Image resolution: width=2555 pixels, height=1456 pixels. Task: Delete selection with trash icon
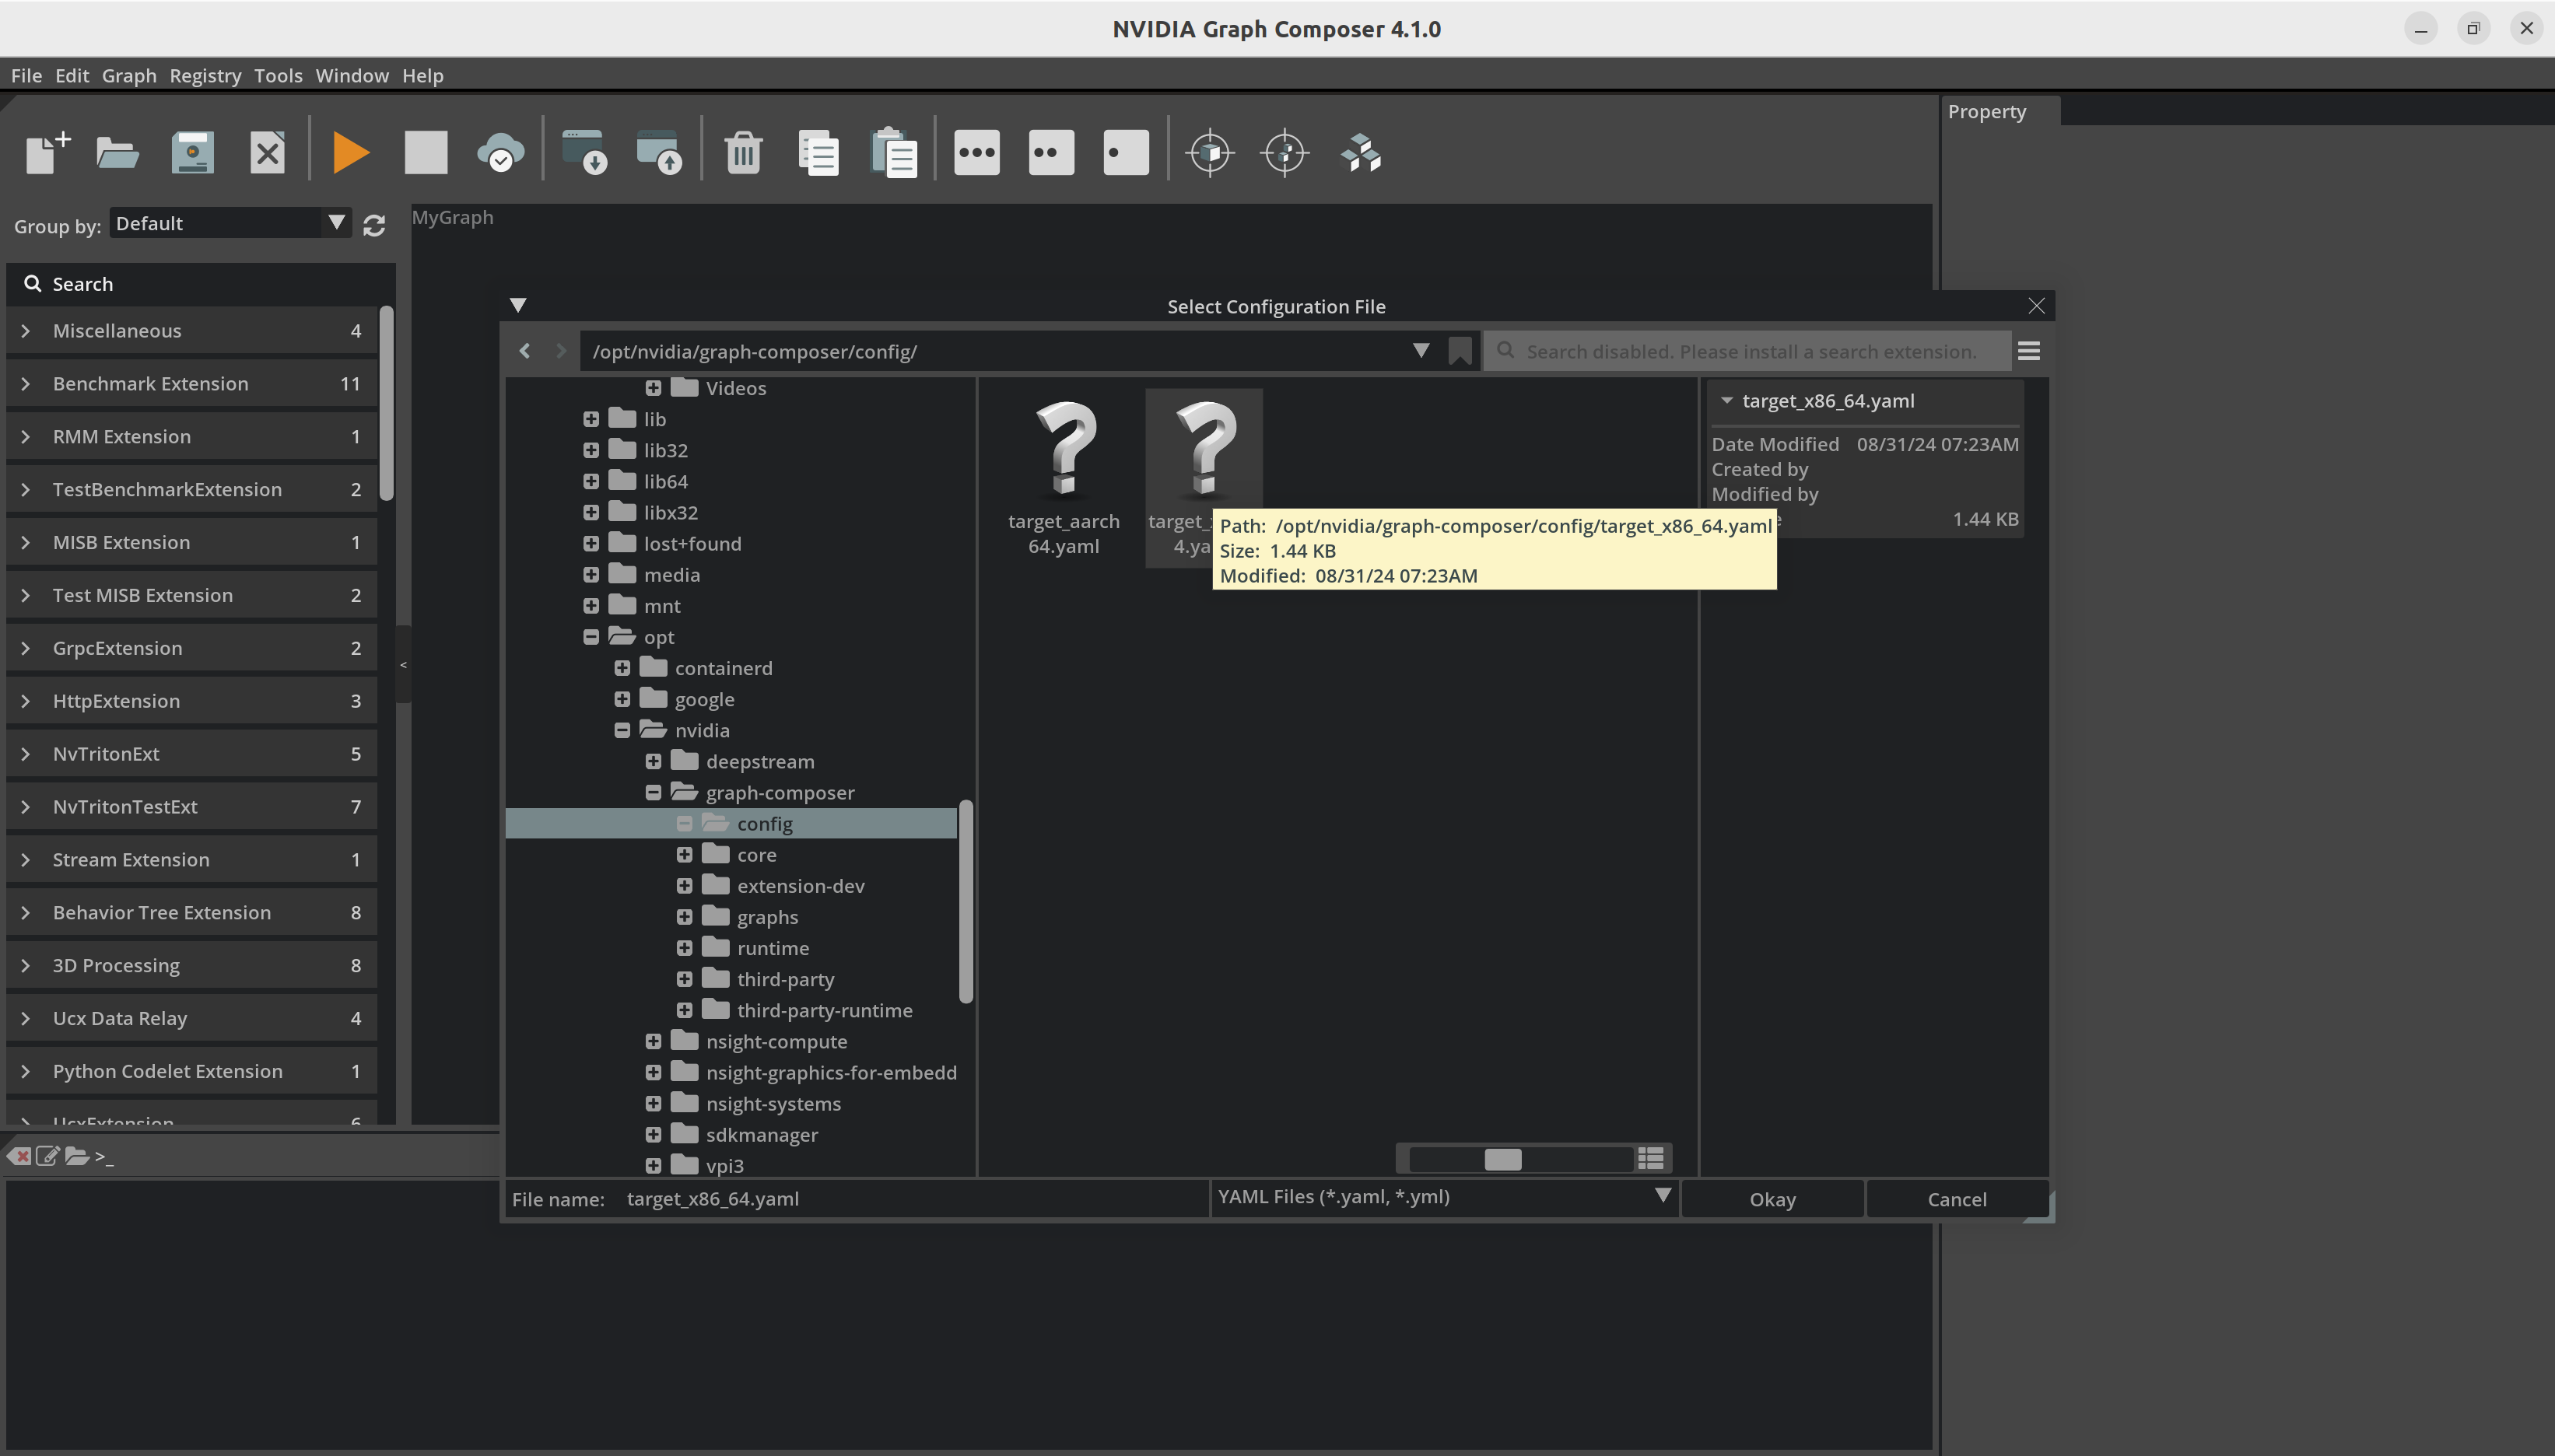point(743,153)
